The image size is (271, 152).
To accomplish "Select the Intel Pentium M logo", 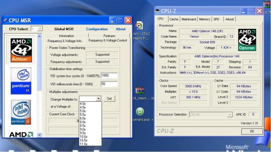I will click(21, 81).
